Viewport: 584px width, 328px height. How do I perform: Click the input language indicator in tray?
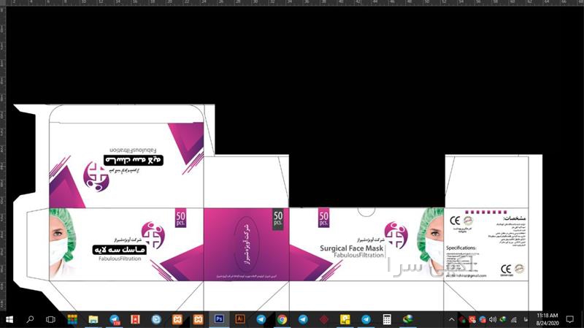(526, 319)
